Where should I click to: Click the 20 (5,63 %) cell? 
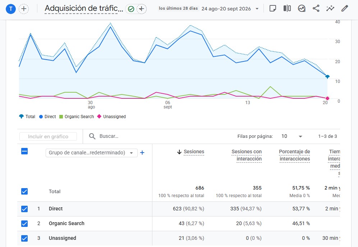pyautogui.click(x=249, y=224)
